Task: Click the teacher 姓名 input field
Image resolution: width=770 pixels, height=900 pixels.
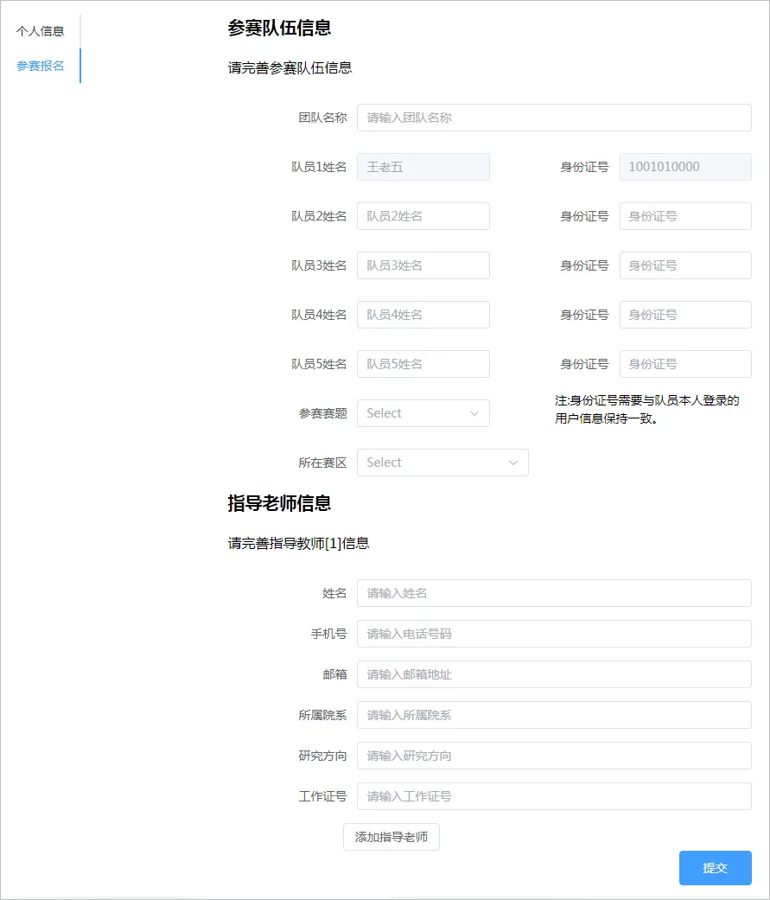Action: 553,593
